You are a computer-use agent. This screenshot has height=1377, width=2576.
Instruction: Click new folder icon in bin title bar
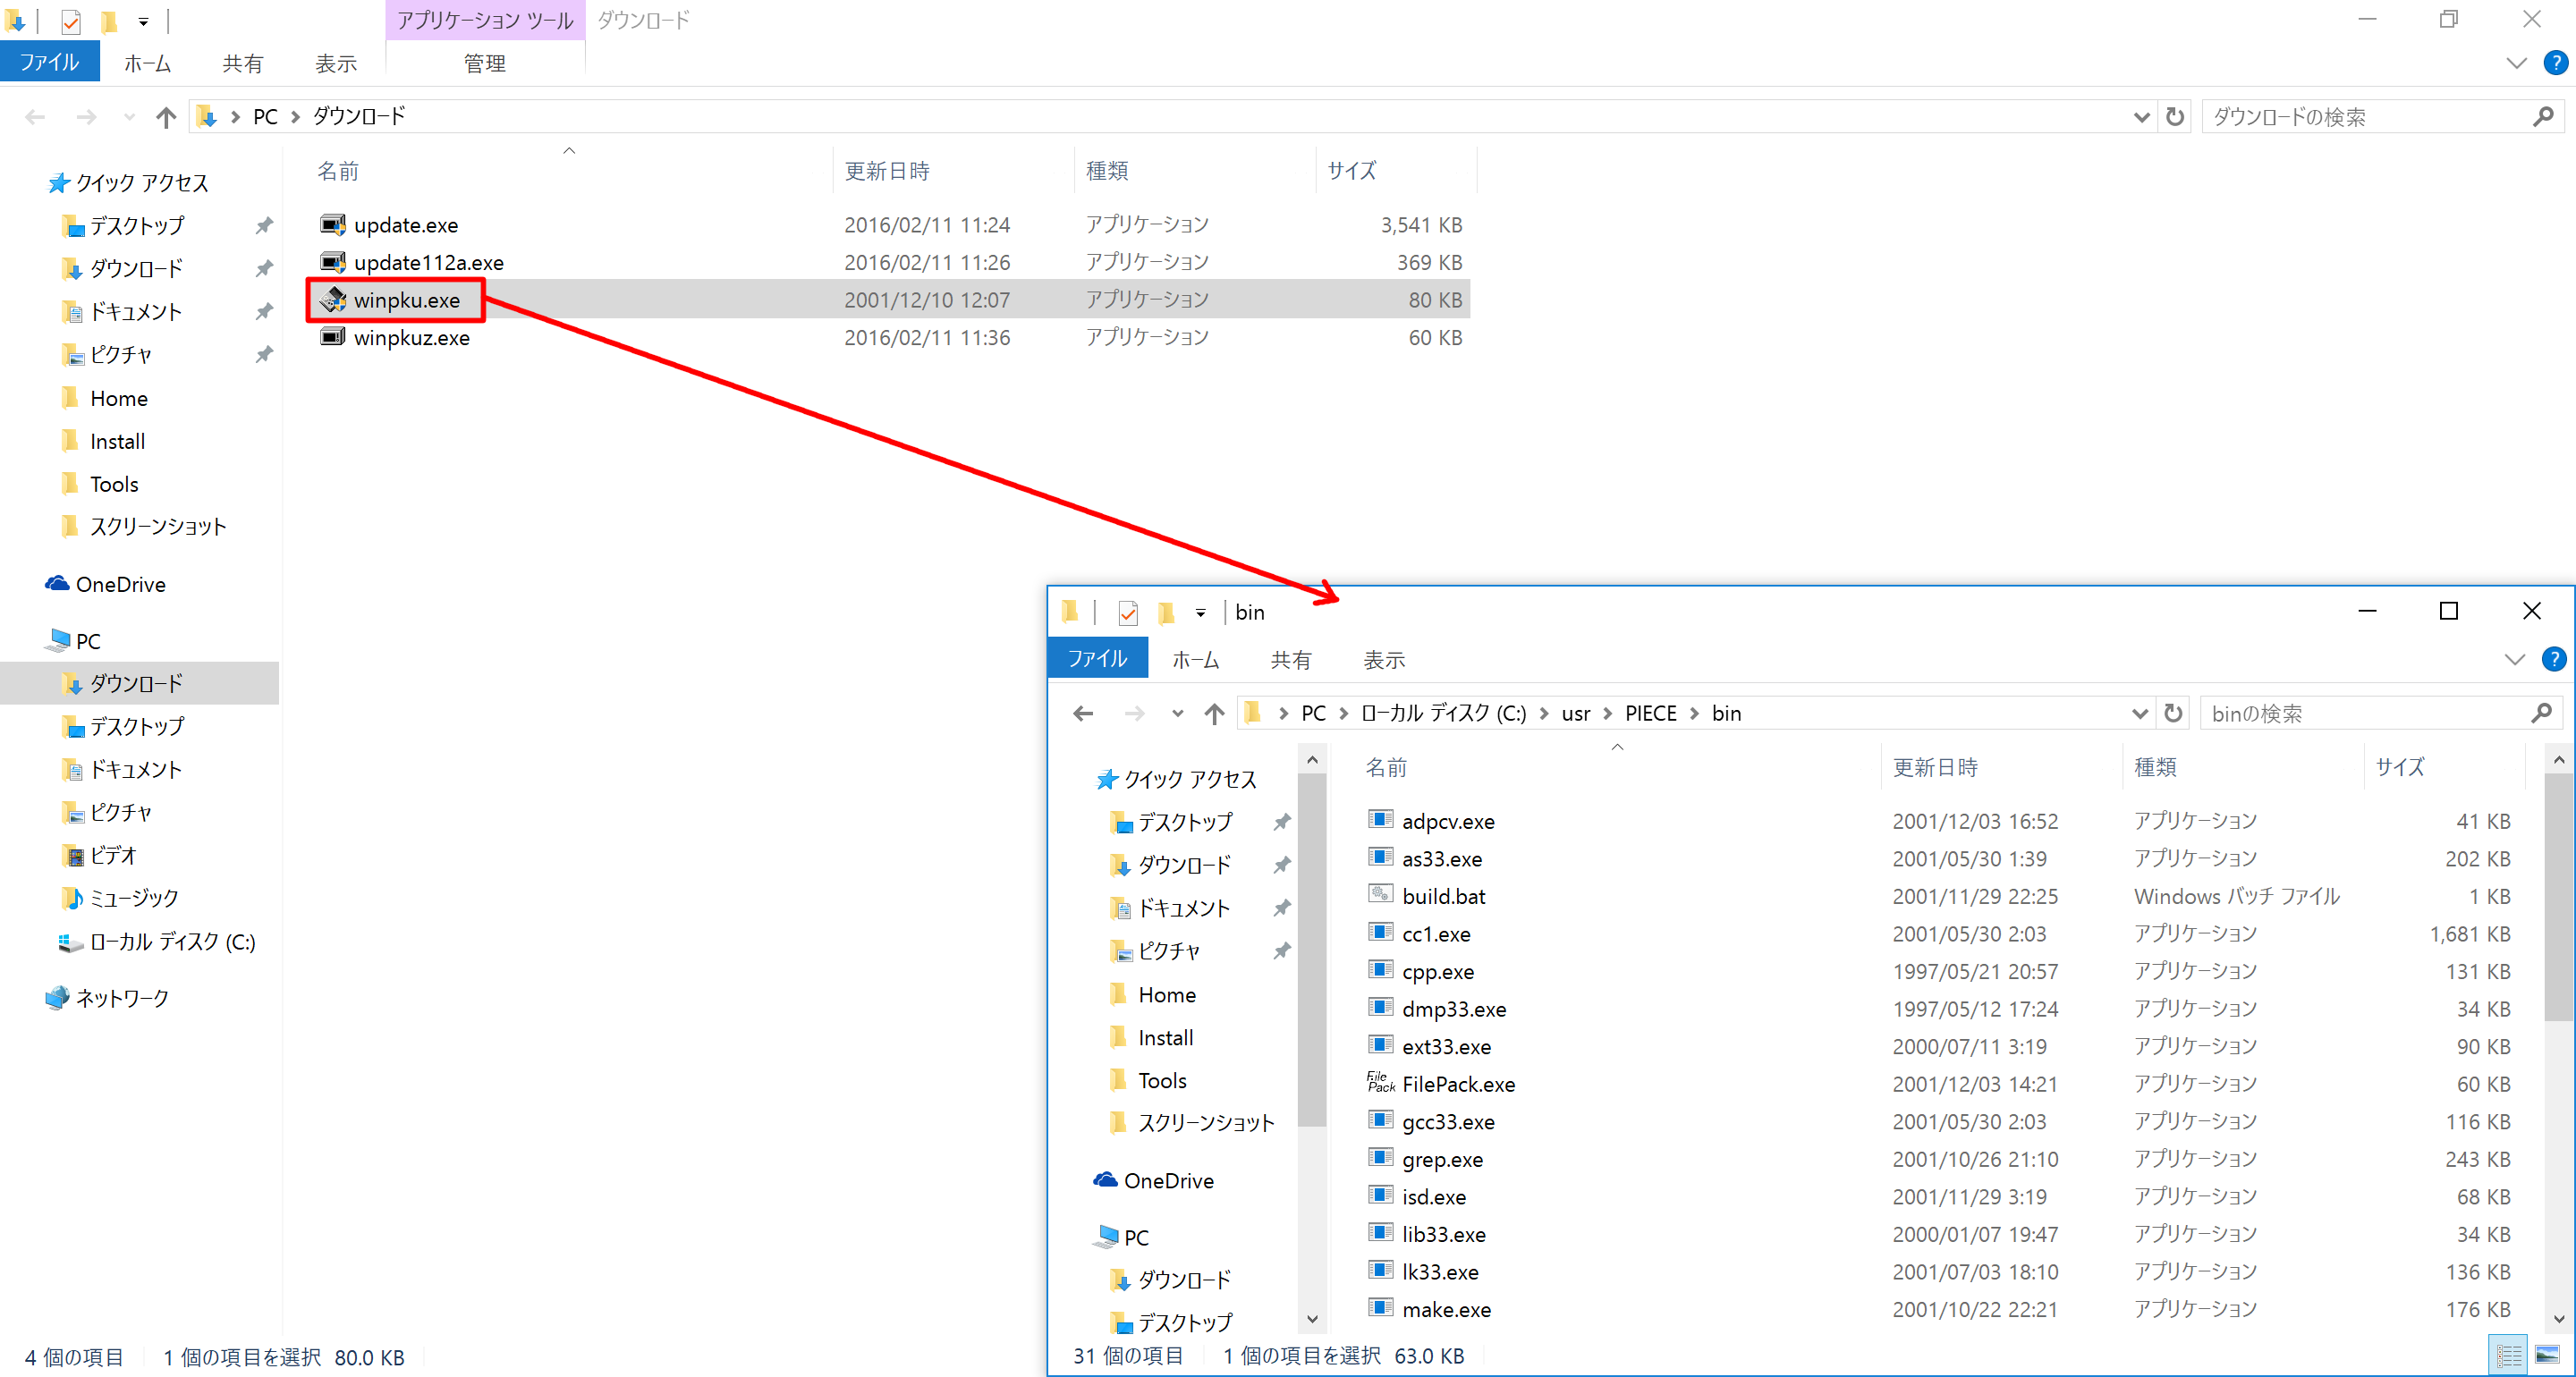[1166, 612]
